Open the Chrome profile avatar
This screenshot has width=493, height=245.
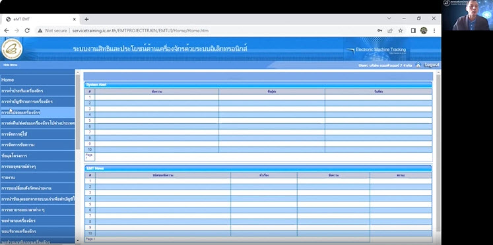(x=424, y=31)
